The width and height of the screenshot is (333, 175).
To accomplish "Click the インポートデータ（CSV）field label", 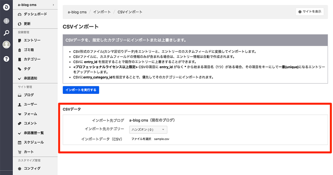I will click(102, 139).
